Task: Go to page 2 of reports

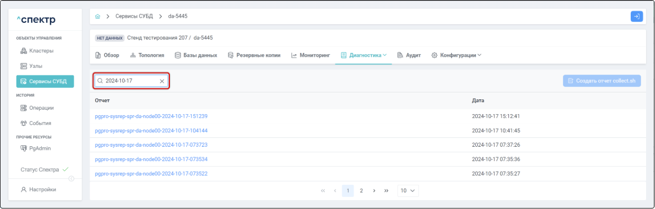Action: (361, 191)
